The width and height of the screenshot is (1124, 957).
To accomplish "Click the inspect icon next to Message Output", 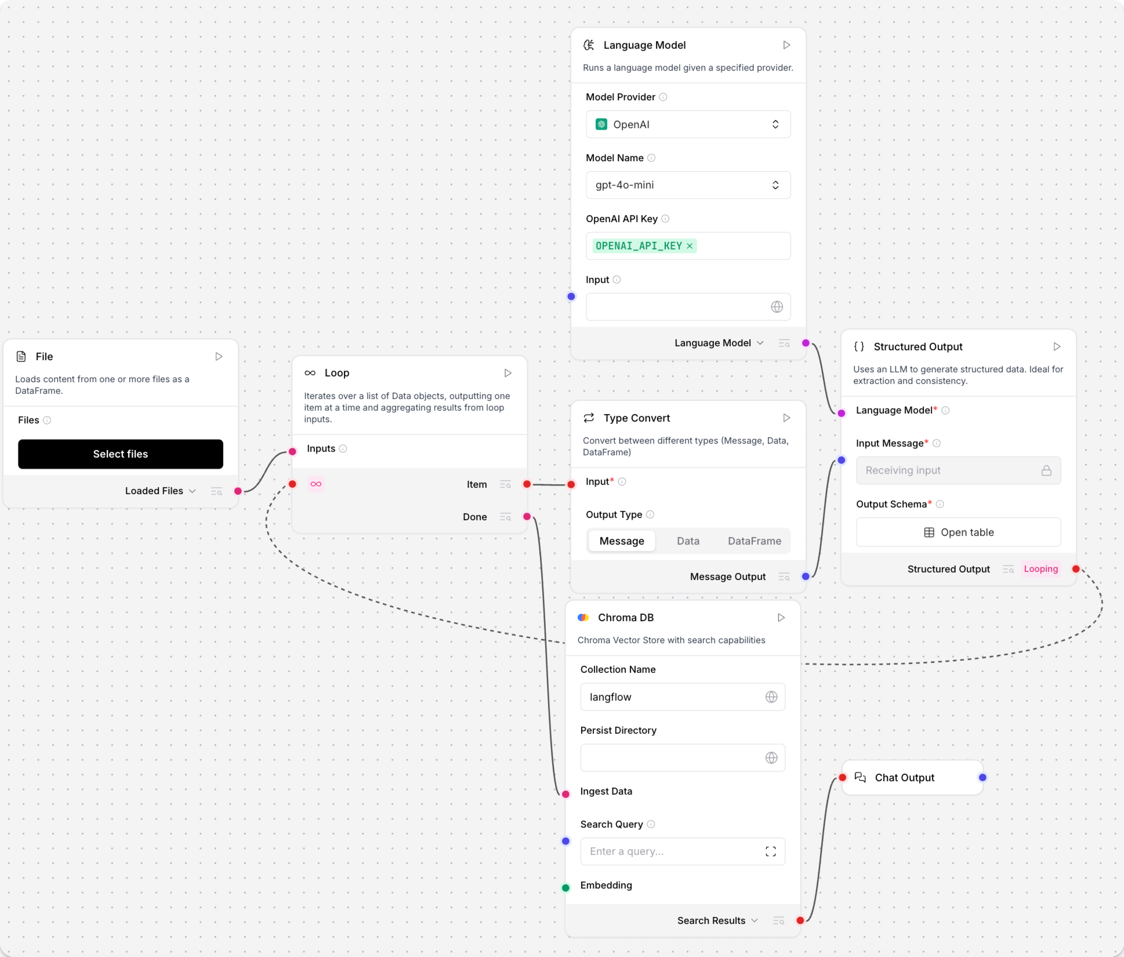I will pyautogui.click(x=784, y=576).
